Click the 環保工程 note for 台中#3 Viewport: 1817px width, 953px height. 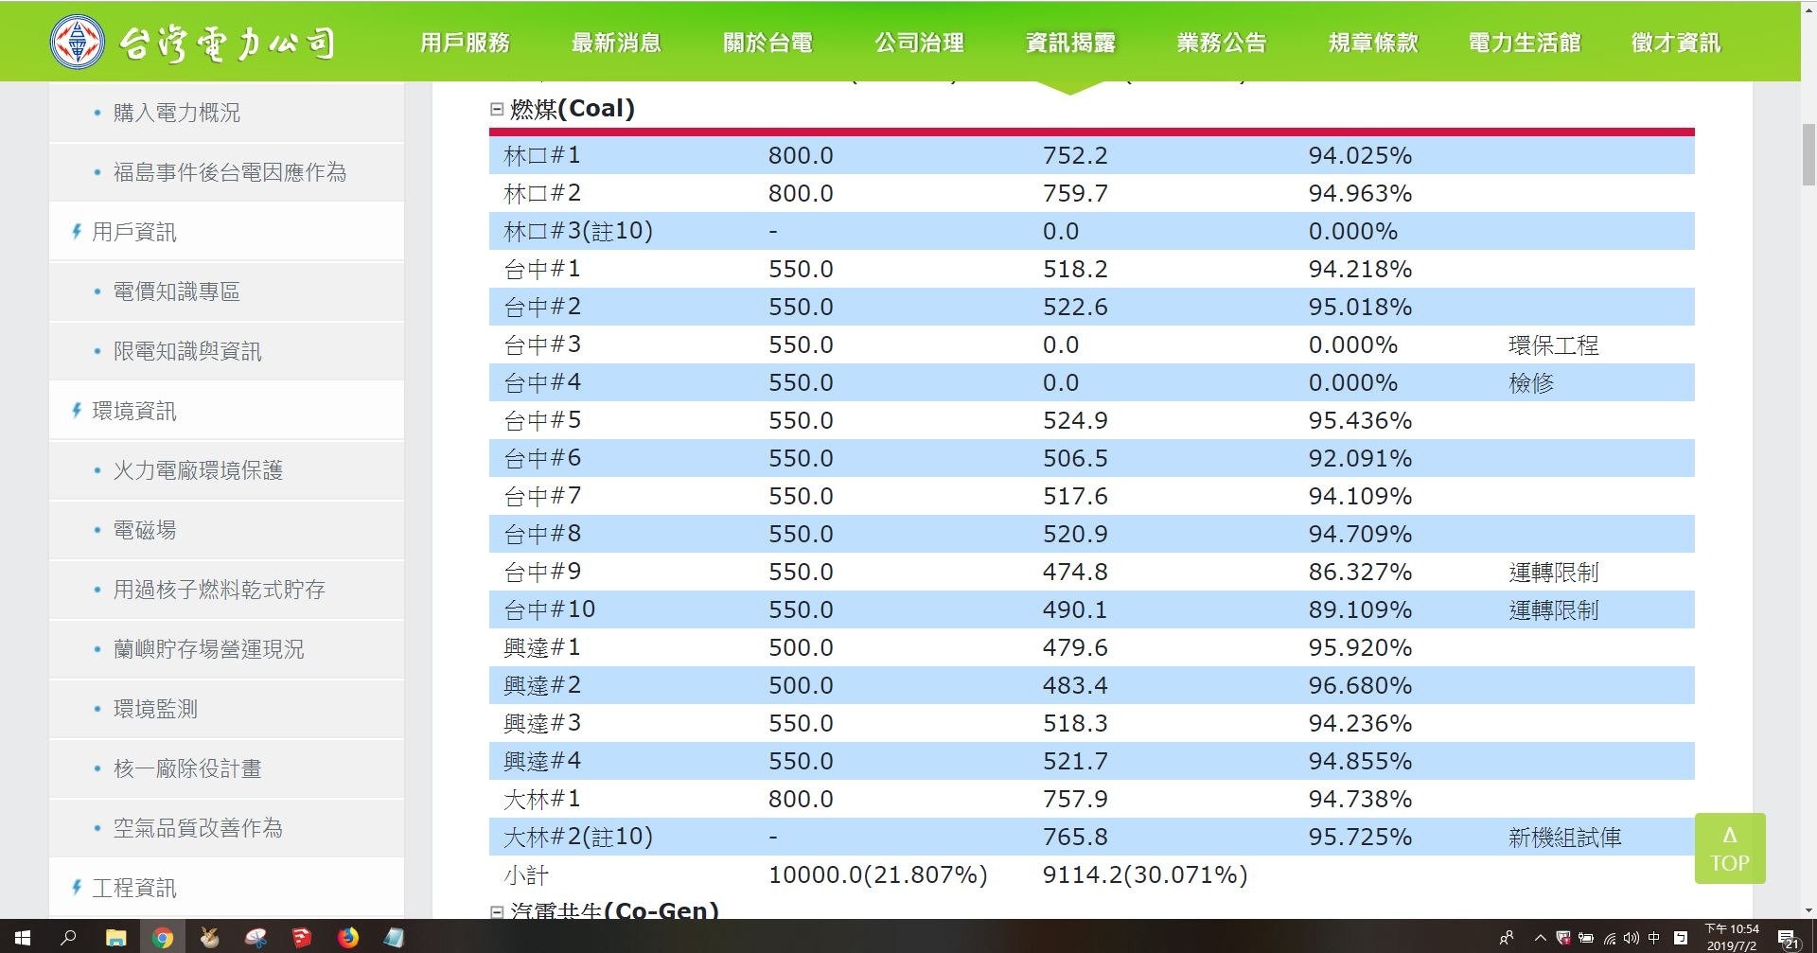point(1553,345)
